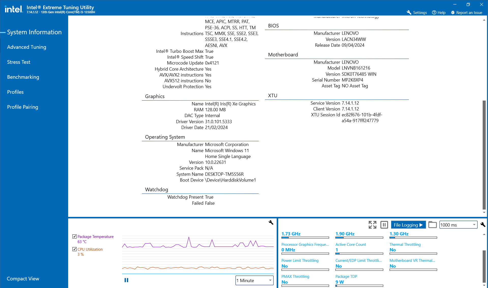
Task: Click Package TDP monitor label
Action: pyautogui.click(x=346, y=276)
